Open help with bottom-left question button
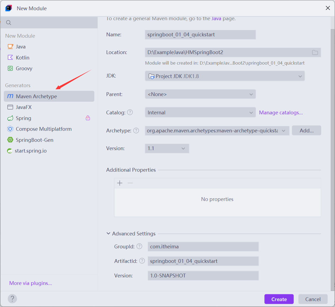335x307 pixels. coord(12,299)
